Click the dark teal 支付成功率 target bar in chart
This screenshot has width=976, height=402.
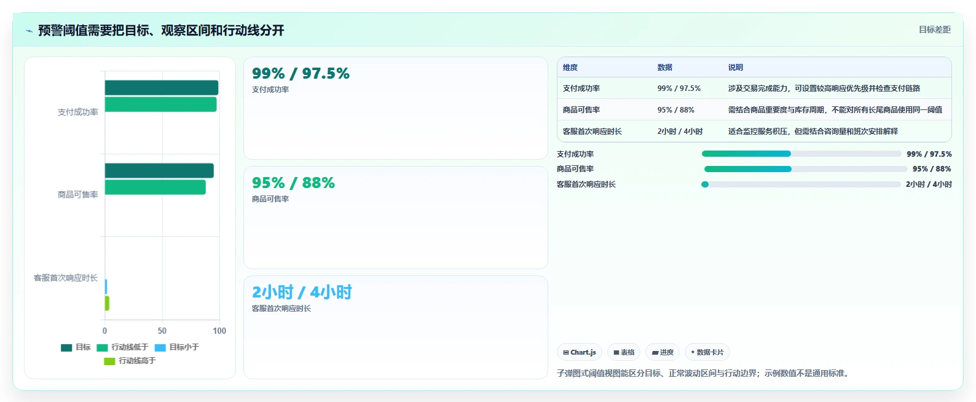coord(162,88)
